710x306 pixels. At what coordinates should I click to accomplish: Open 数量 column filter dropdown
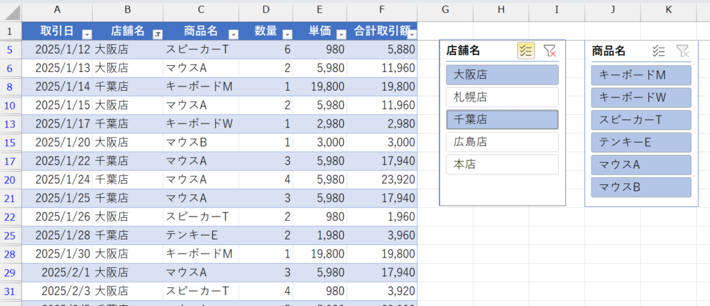(286, 33)
